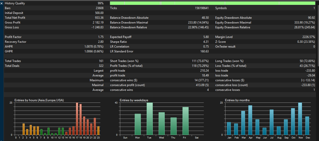
Task: Close the backtest report panel
Action: [2, 4]
